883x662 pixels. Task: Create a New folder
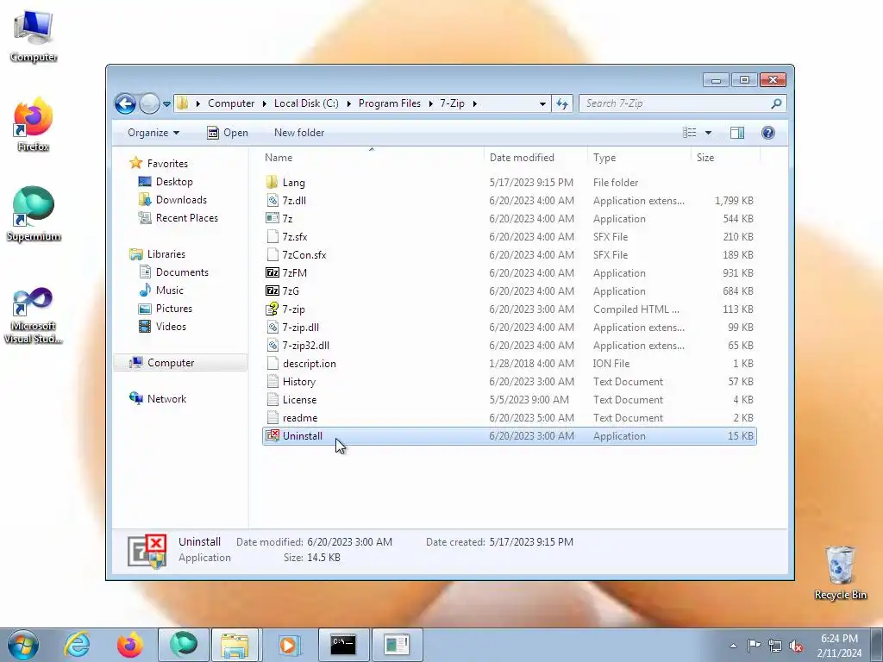pos(299,133)
